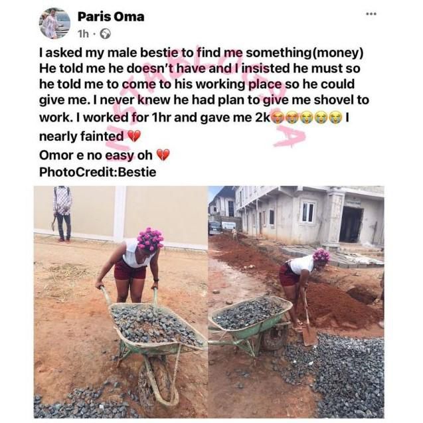The height and width of the screenshot is (423, 423).
Task: Click broken heart emoji after 'easy oh'
Action: 163,155
